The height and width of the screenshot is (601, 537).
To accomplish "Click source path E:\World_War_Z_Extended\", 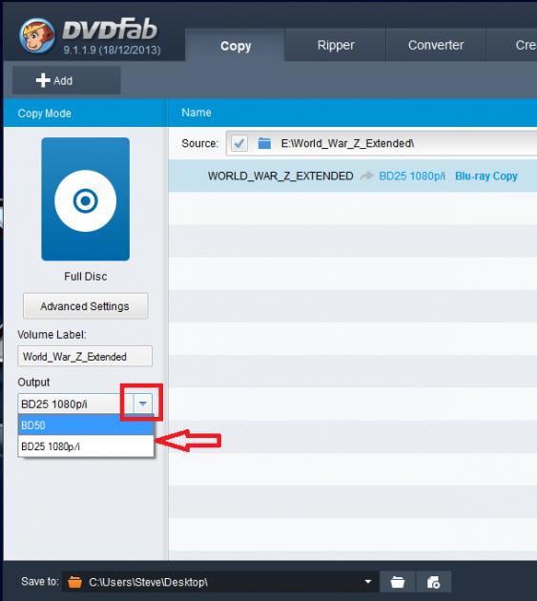I will point(347,143).
